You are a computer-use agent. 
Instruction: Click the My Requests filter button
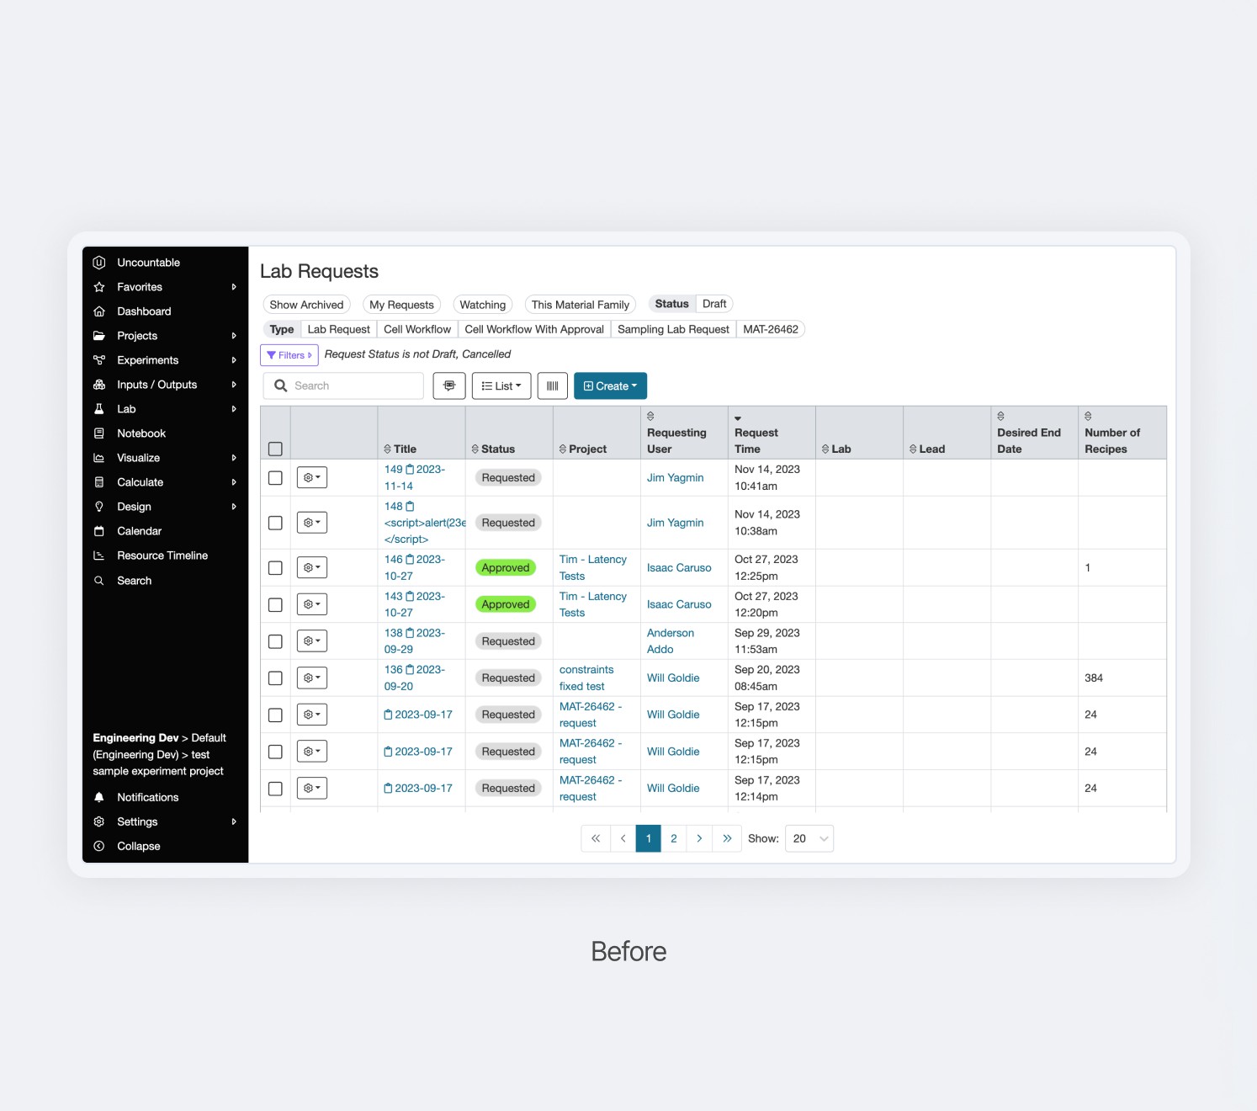point(401,305)
